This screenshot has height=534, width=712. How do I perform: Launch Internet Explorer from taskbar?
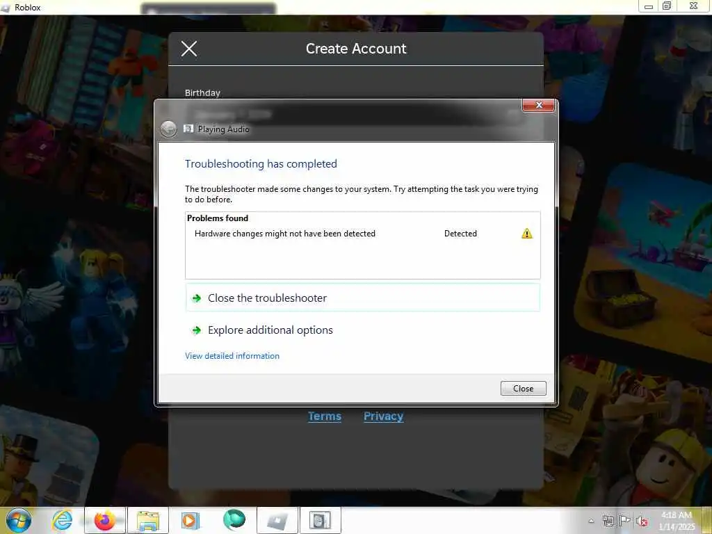pyautogui.click(x=62, y=520)
